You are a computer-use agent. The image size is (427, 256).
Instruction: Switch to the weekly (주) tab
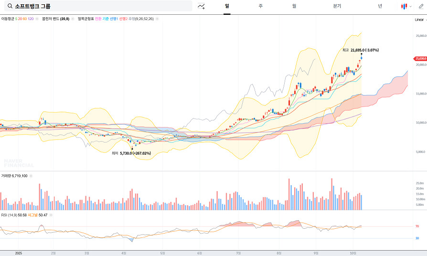pos(260,6)
